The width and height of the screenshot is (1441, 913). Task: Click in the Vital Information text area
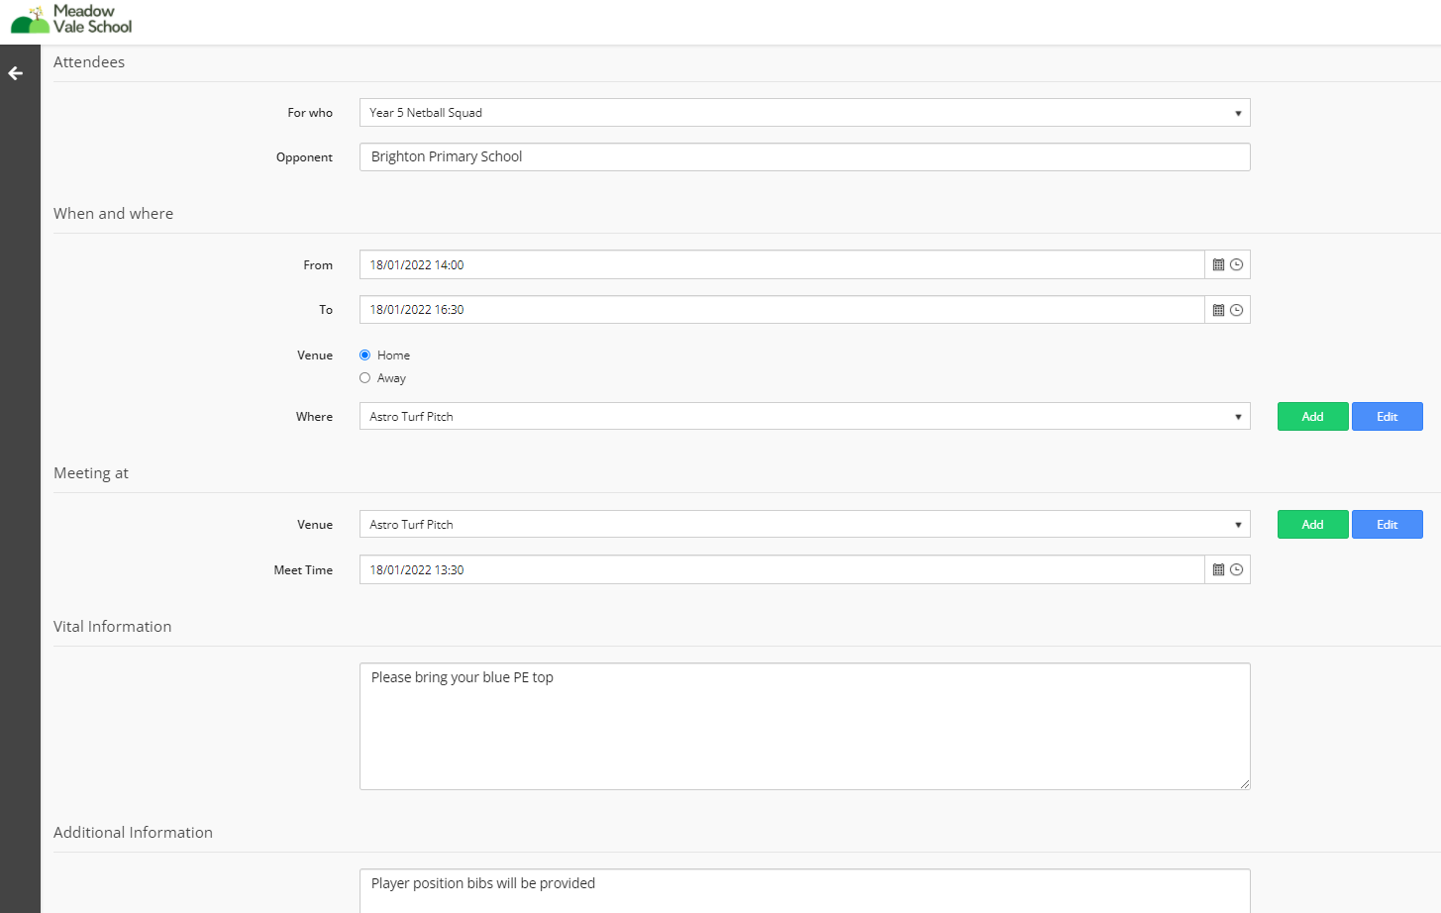(804, 726)
